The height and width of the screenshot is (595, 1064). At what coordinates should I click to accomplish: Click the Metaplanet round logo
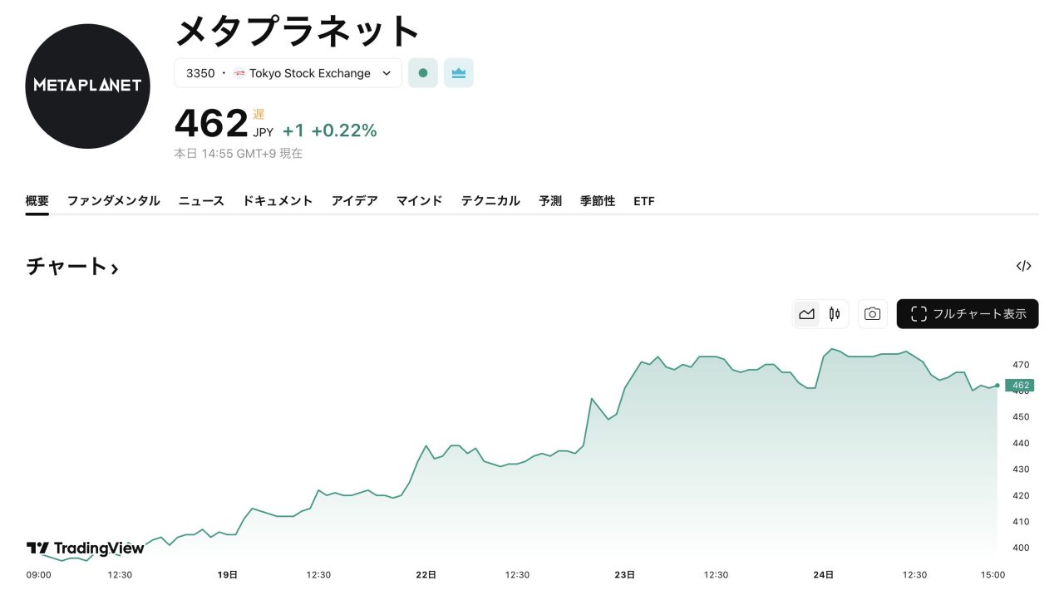pos(88,86)
